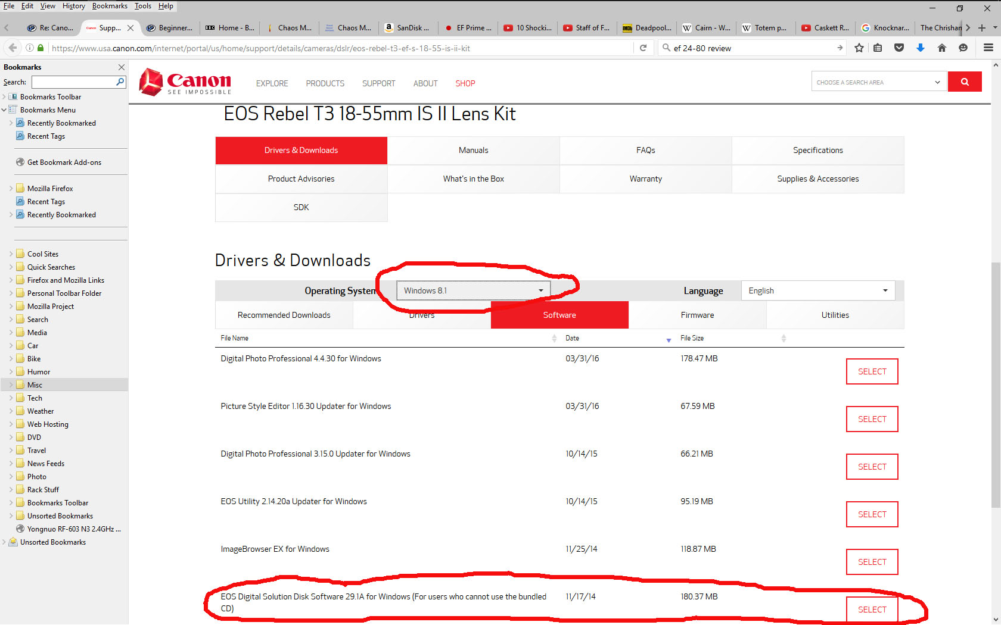Open the Manuals tab
Viewport: 1001px width, 625px height.
473,150
